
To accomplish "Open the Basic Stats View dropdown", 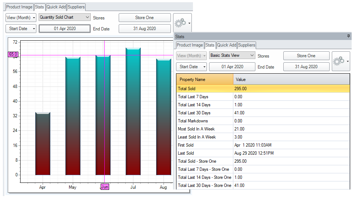I will (x=232, y=55).
